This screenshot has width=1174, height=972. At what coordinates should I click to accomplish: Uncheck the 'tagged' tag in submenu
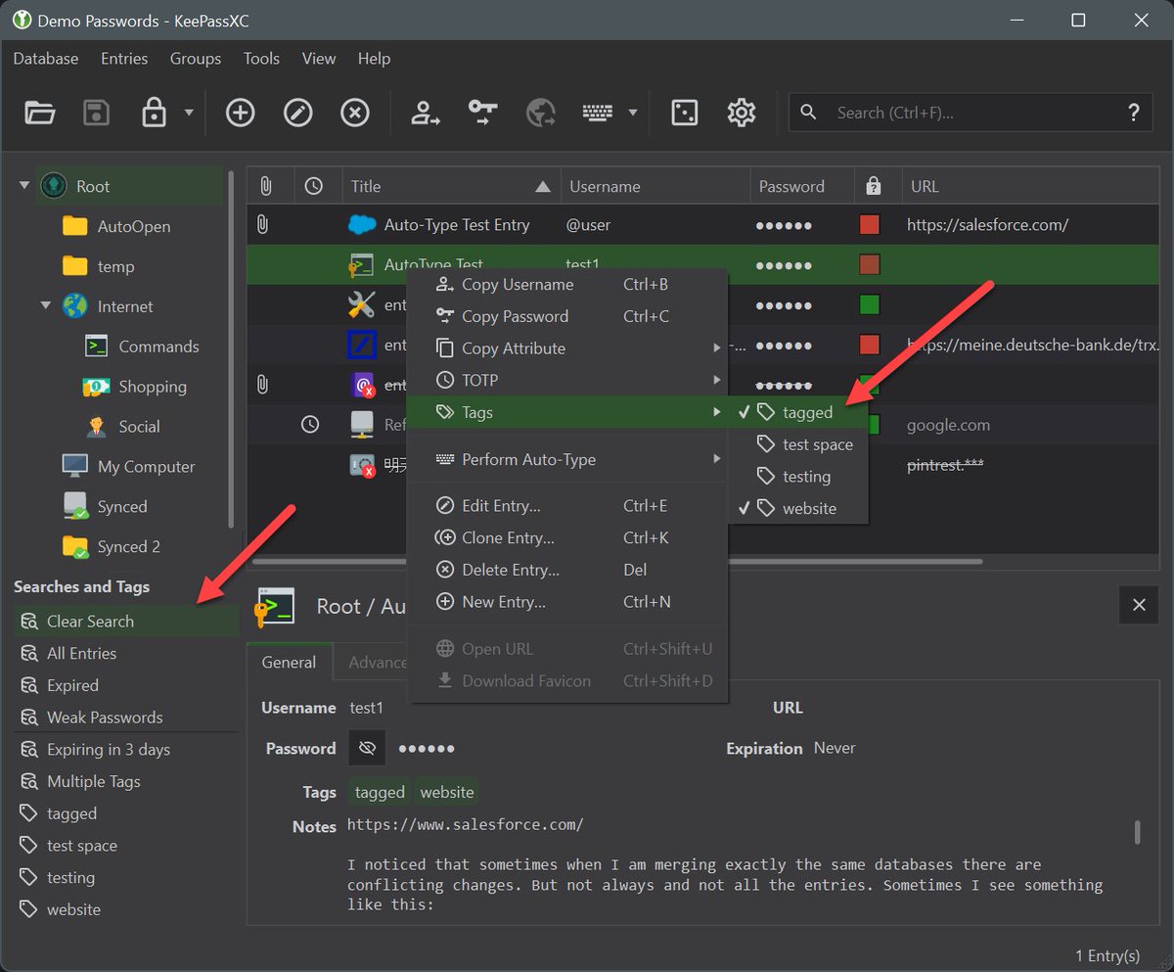pos(798,412)
